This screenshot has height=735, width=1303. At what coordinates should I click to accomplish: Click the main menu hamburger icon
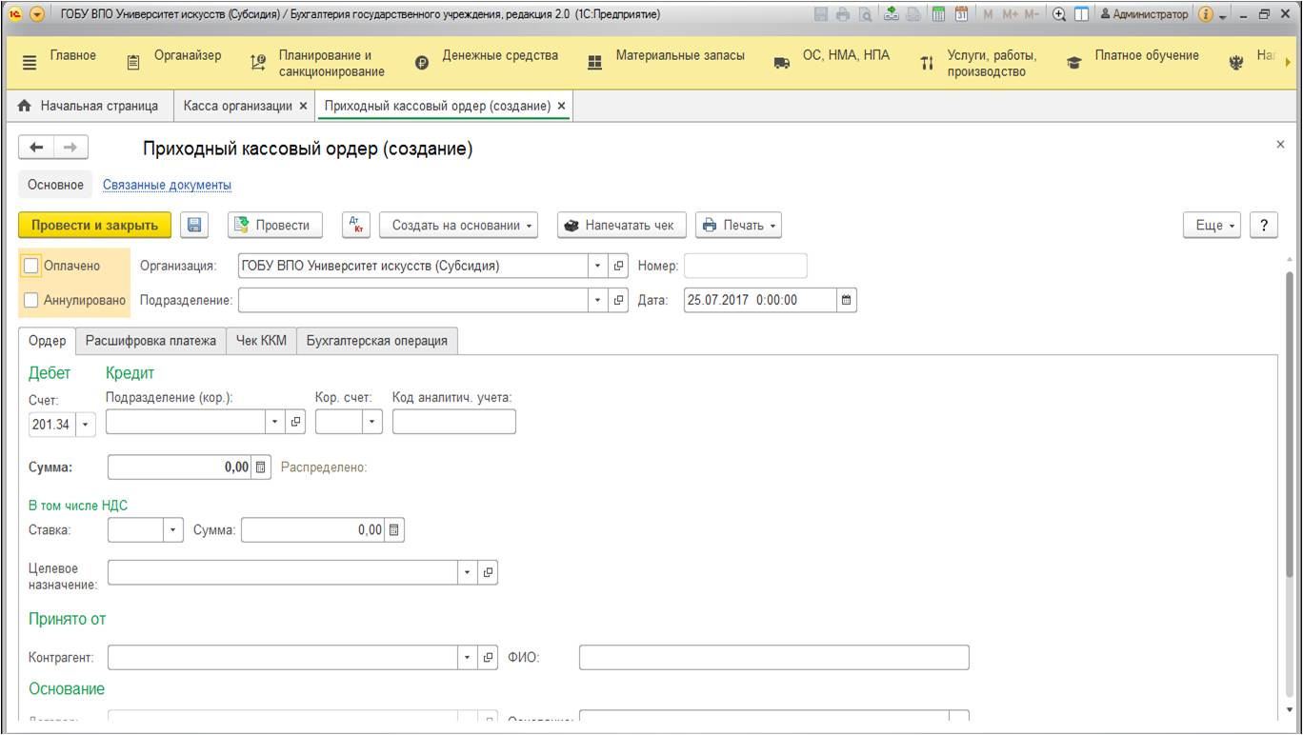[x=29, y=63]
